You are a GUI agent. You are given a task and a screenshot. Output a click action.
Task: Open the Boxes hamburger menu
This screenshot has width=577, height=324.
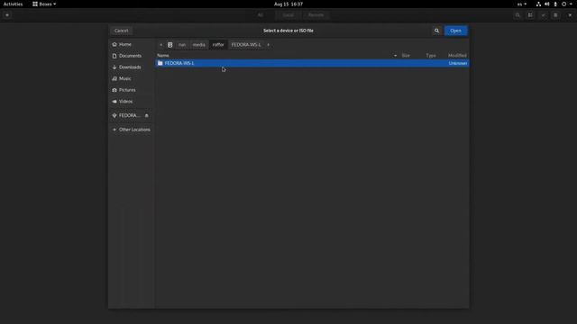[555, 15]
